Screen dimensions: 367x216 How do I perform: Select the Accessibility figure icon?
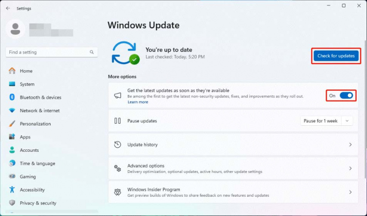point(12,189)
